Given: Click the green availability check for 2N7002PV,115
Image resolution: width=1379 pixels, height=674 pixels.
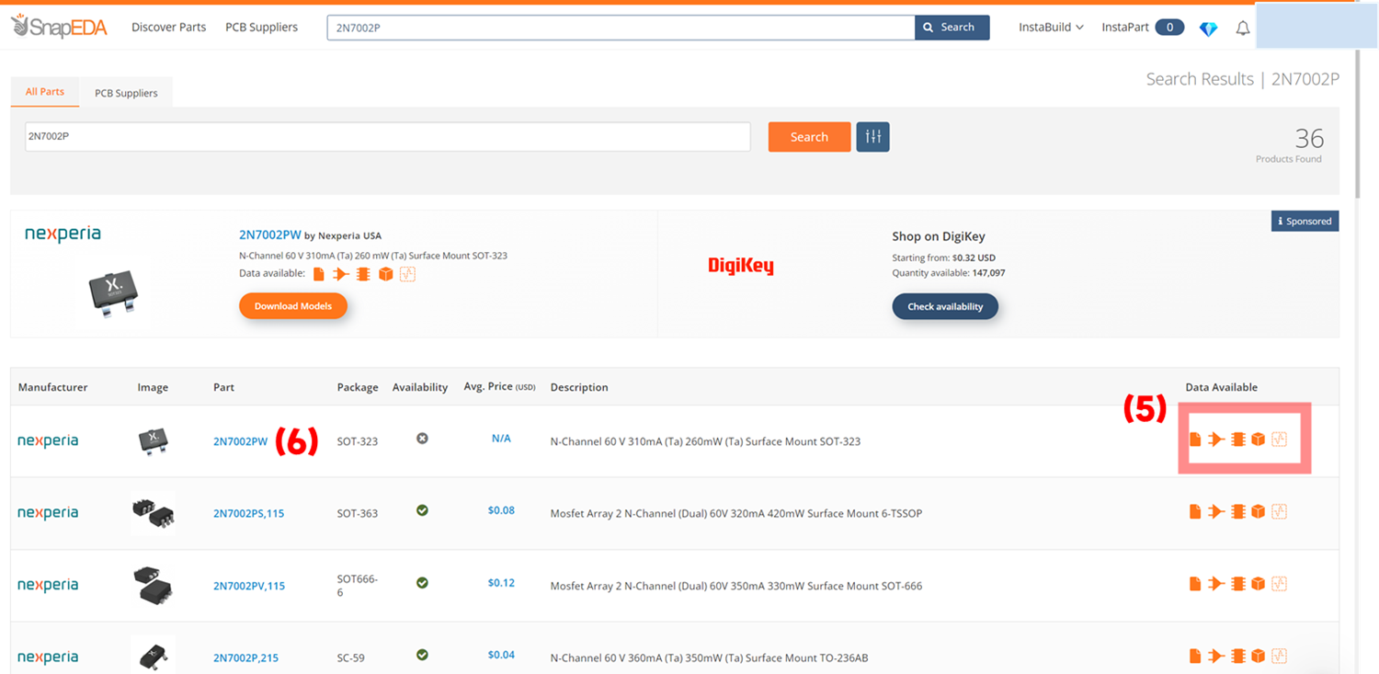Looking at the screenshot, I should pos(422,582).
